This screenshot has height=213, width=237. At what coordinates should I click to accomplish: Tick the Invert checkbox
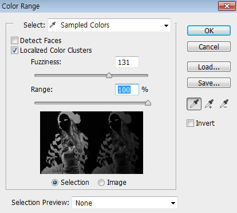click(190, 123)
